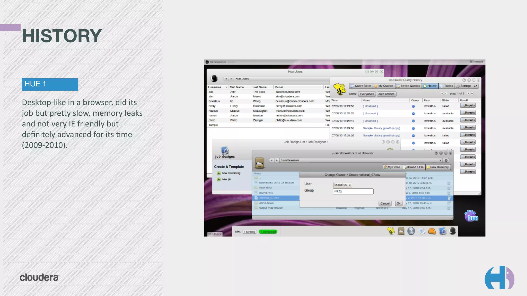Add a new jar job template
This screenshot has height=296, width=527.
(x=224, y=179)
